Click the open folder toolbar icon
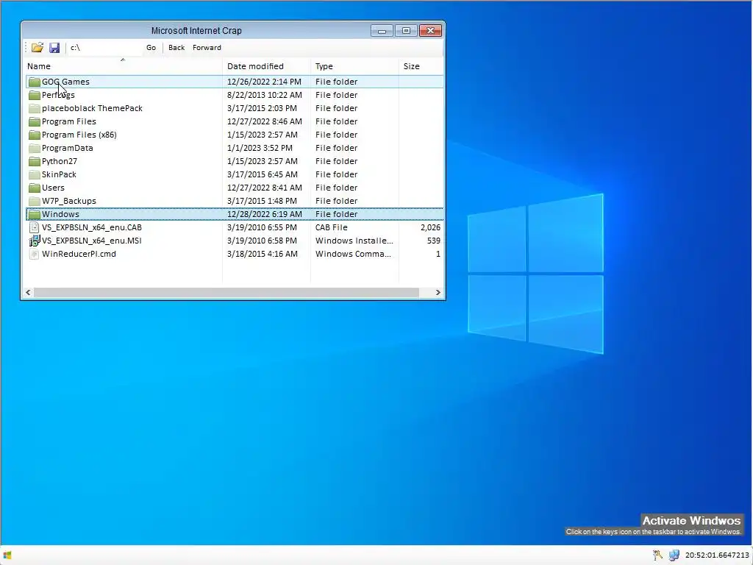The image size is (753, 565). [x=38, y=48]
